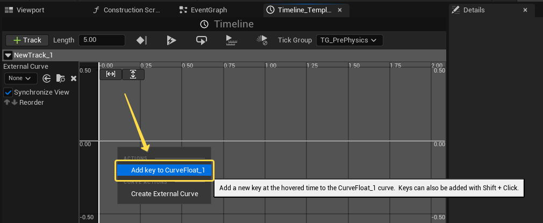Use selected asset arrow for External Curve
The height and width of the screenshot is (223, 543).
[47, 78]
